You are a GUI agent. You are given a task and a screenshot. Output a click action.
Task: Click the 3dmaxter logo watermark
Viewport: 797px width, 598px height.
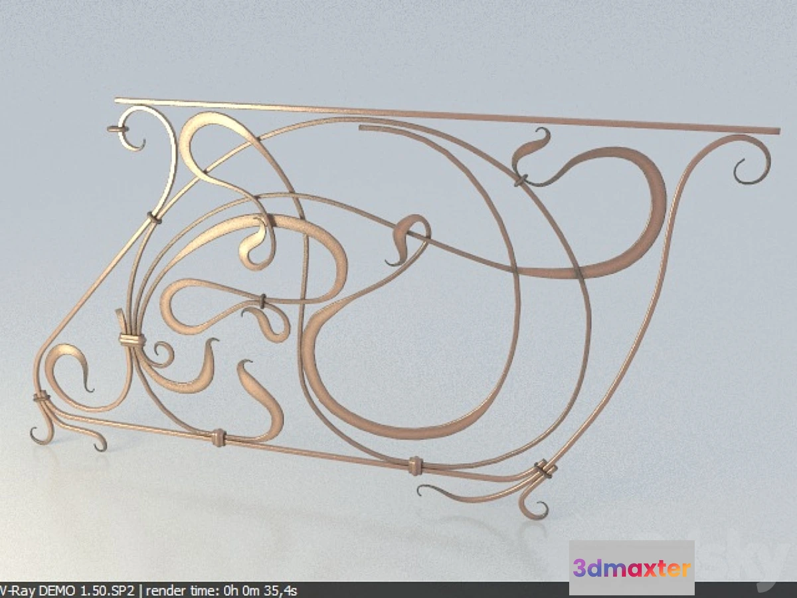click(631, 568)
